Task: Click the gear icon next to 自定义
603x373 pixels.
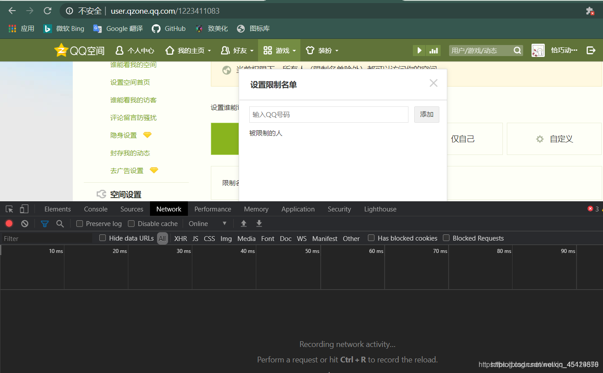Action: coord(539,139)
